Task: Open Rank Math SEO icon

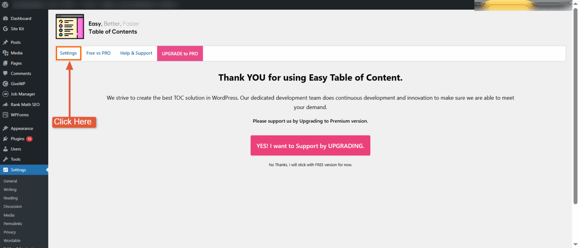Action: coord(5,105)
